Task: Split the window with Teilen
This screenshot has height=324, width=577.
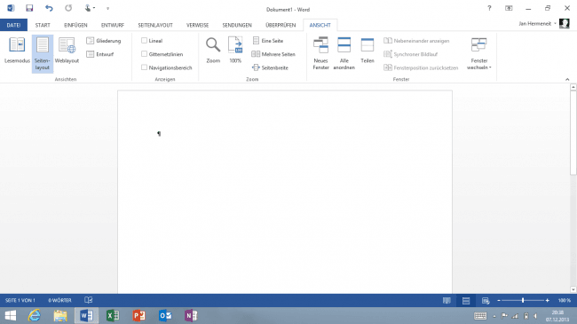Action: click(x=368, y=51)
